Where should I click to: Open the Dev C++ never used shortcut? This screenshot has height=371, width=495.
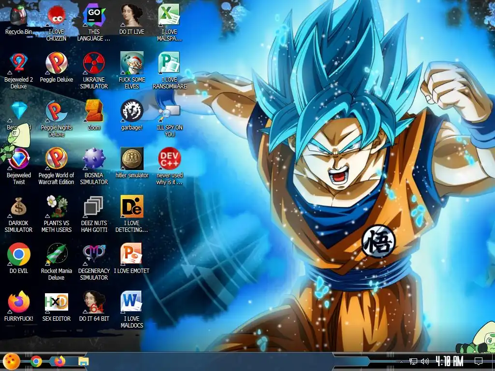[x=169, y=158]
